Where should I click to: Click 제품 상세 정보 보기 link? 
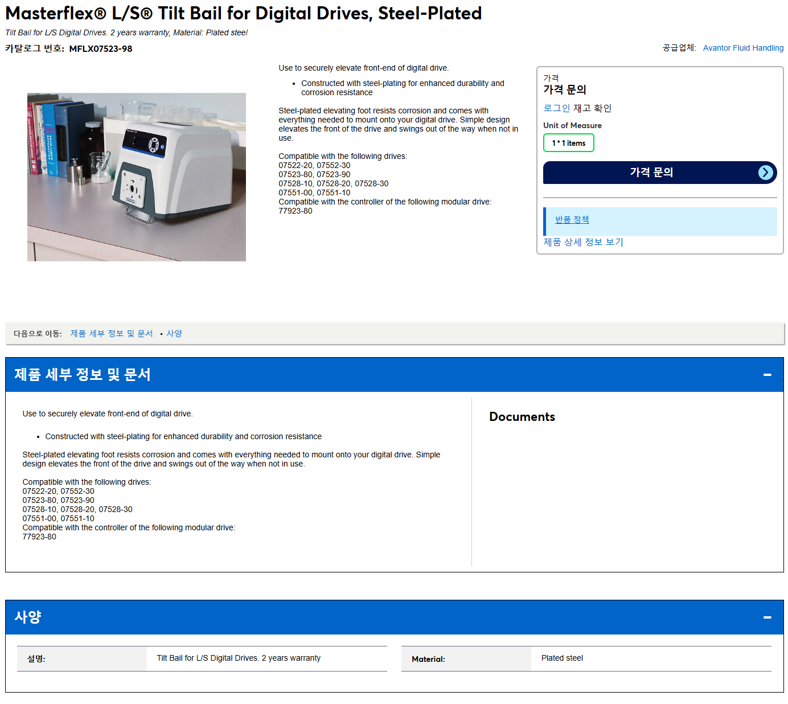[x=583, y=242]
